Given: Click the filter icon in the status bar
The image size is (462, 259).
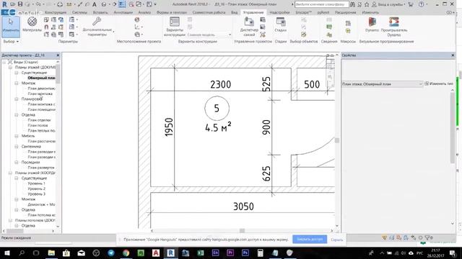Looking at the screenshot, I should pyautogui.click(x=428, y=237).
